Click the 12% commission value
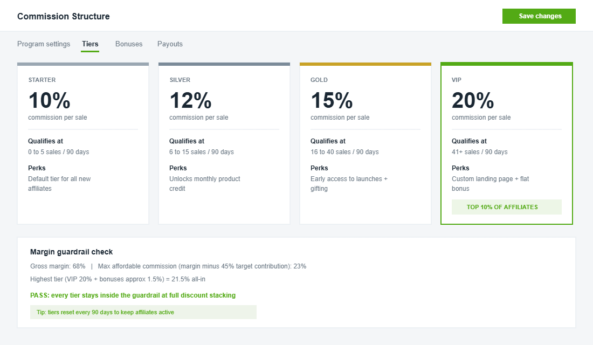Screen dimensions: 593x345 [191, 100]
